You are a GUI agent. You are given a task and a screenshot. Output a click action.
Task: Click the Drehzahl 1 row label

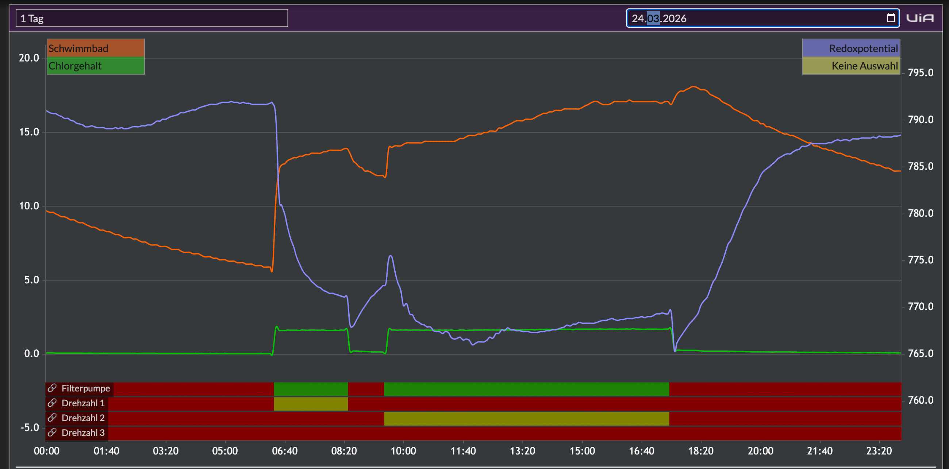[x=83, y=403]
